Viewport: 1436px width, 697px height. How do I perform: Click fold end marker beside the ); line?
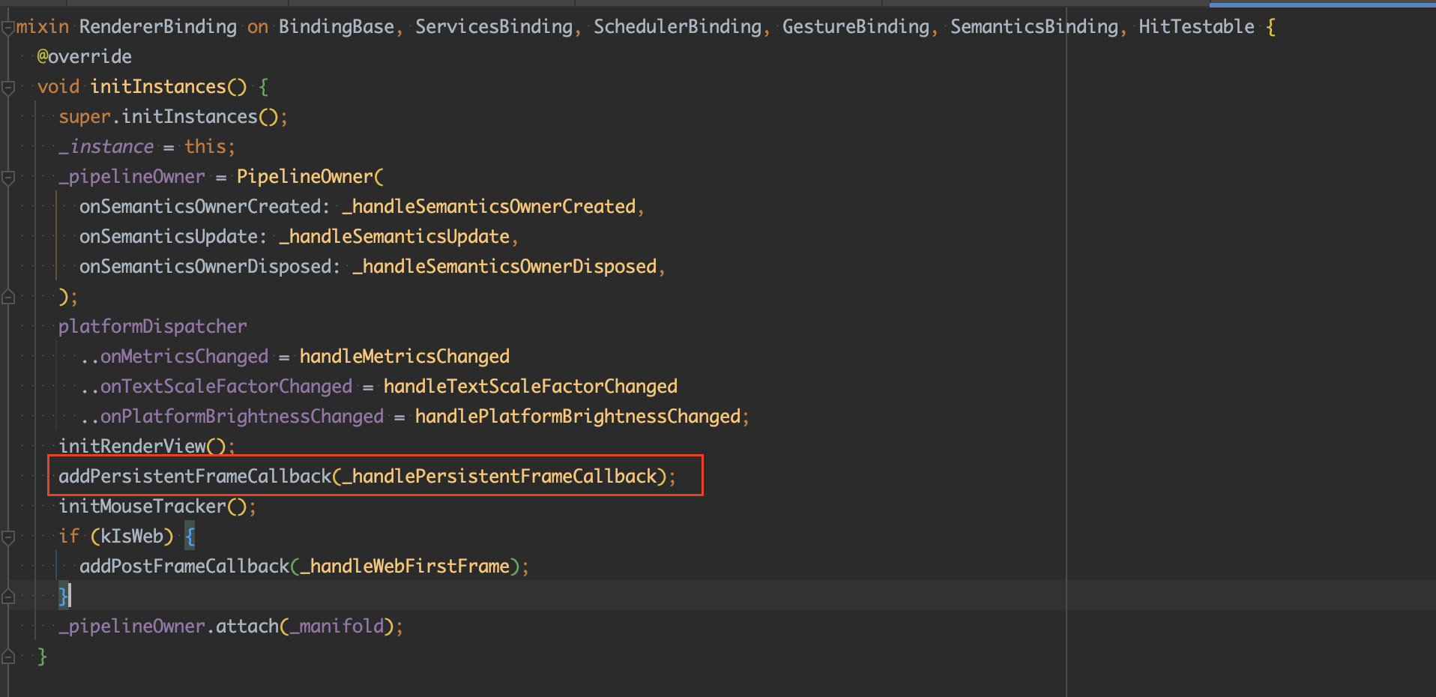8,297
